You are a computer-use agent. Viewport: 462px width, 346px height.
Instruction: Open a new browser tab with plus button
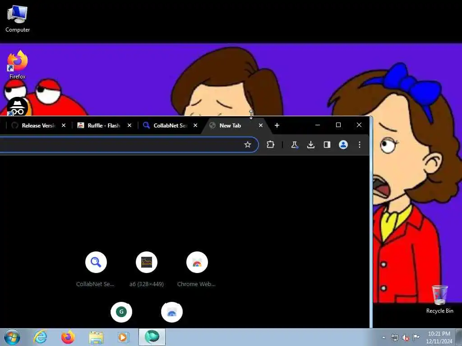[277, 126]
